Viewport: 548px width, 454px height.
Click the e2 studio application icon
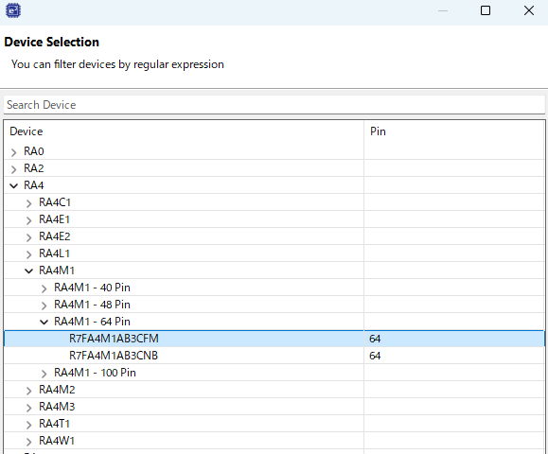point(13,10)
